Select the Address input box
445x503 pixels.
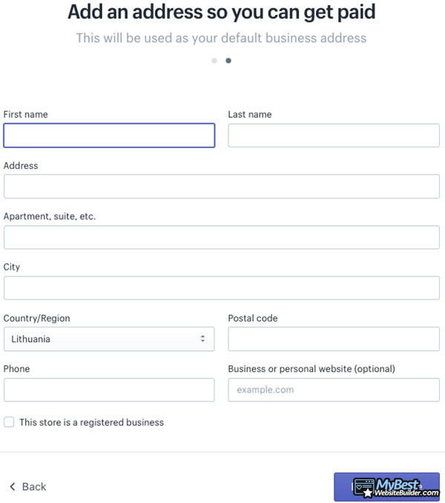[x=222, y=187]
